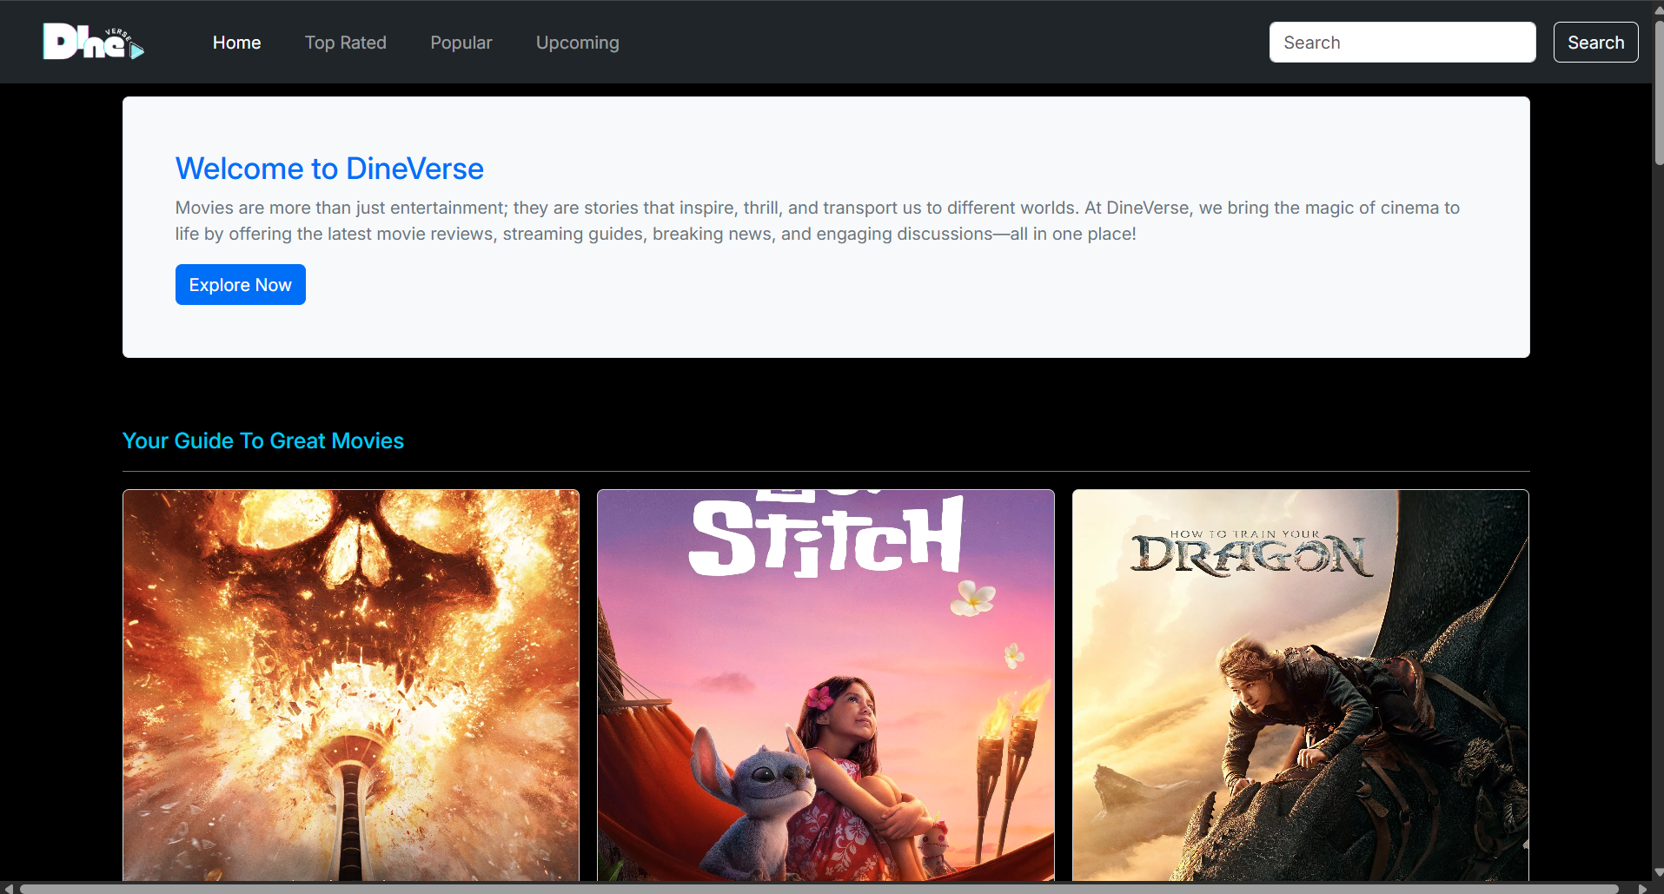The image size is (1664, 894).
Task: Open the Home nav link
Action: click(236, 43)
